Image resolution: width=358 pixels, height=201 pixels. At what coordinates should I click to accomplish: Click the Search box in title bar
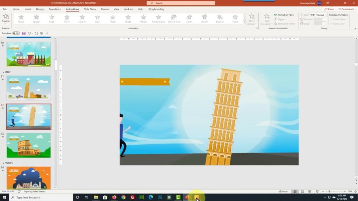coord(181,3)
